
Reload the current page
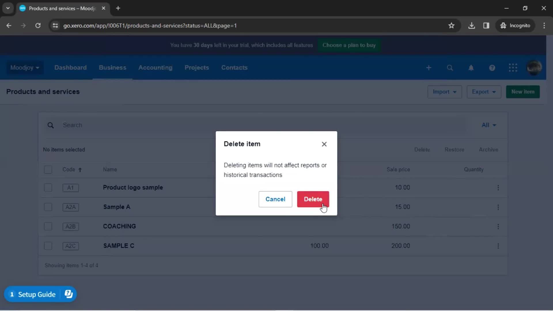click(x=38, y=26)
